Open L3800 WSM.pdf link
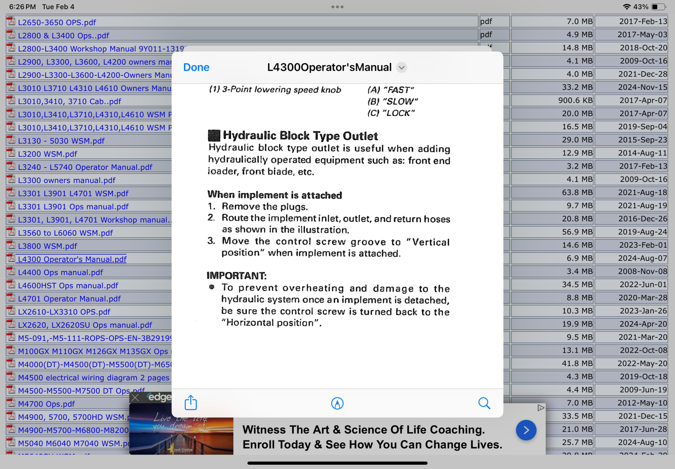This screenshot has width=675, height=469. pos(47,246)
